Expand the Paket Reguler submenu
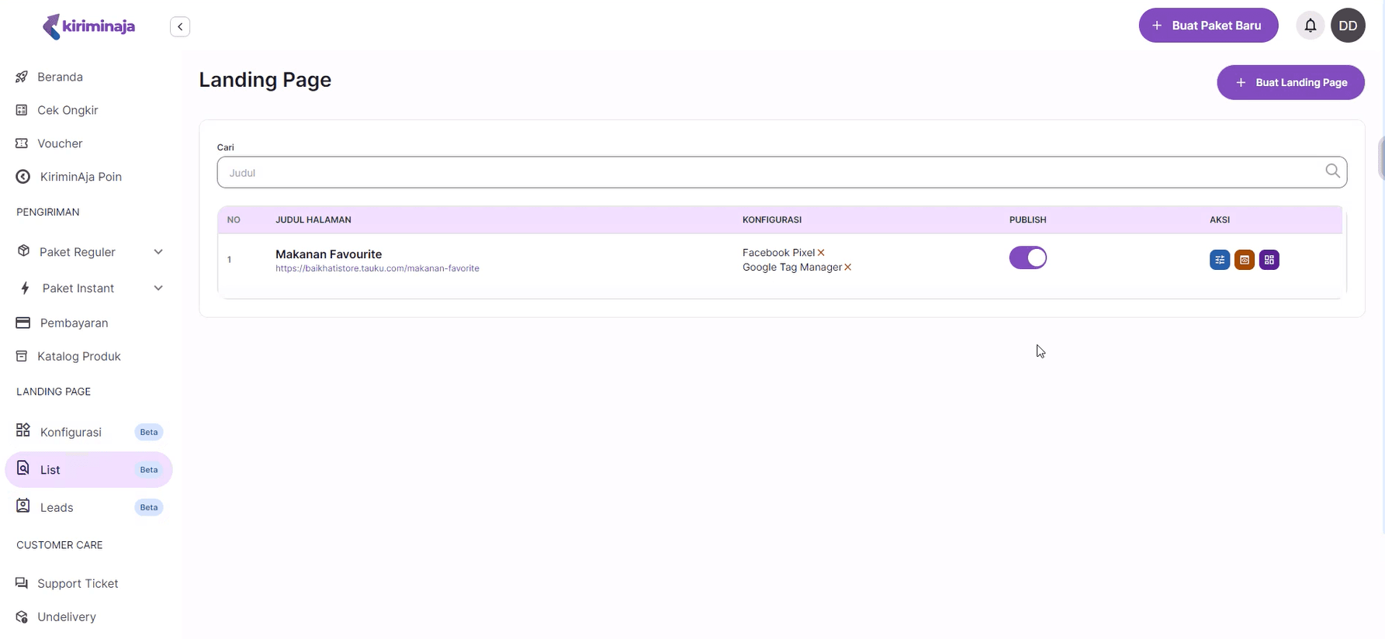Image resolution: width=1385 pixels, height=639 pixels. 158,252
